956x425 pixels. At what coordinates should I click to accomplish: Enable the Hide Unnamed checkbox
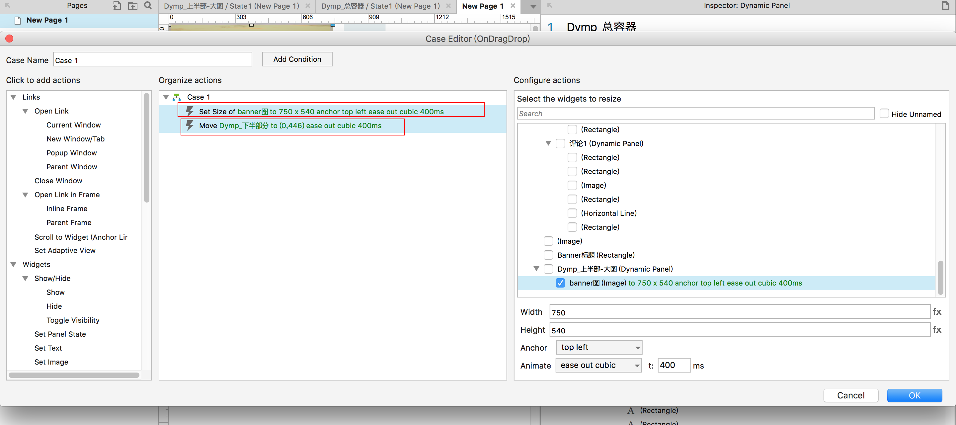pos(884,114)
